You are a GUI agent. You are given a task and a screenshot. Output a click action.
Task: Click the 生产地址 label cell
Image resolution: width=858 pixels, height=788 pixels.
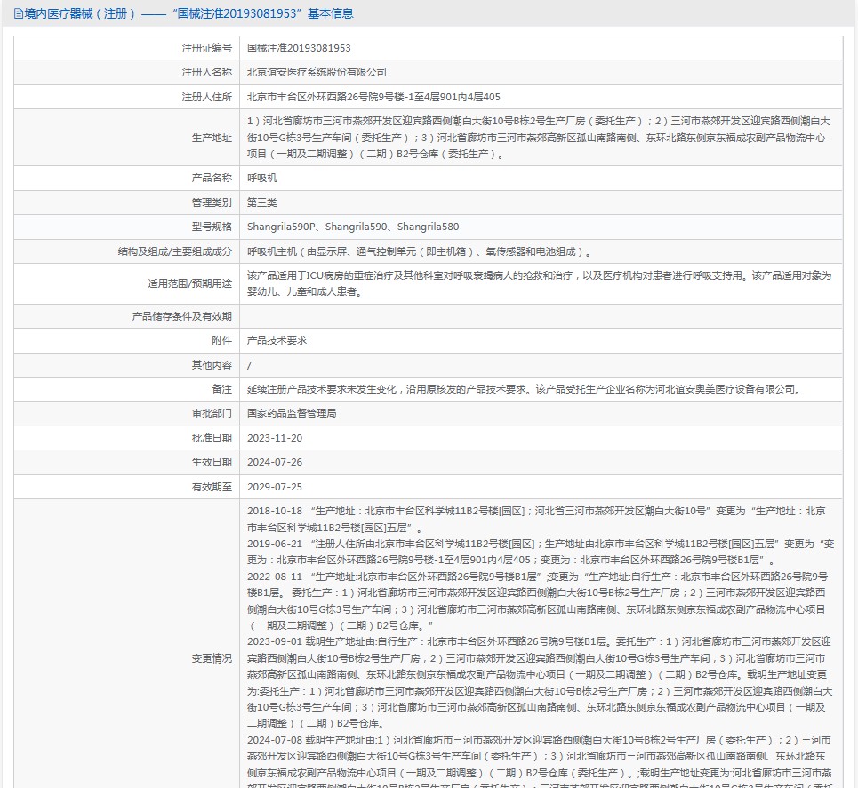(127, 138)
